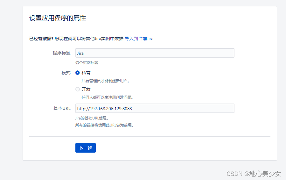Click the 基本URL input field
Image resolution: width=286 pixels, height=180 pixels.
point(155,108)
